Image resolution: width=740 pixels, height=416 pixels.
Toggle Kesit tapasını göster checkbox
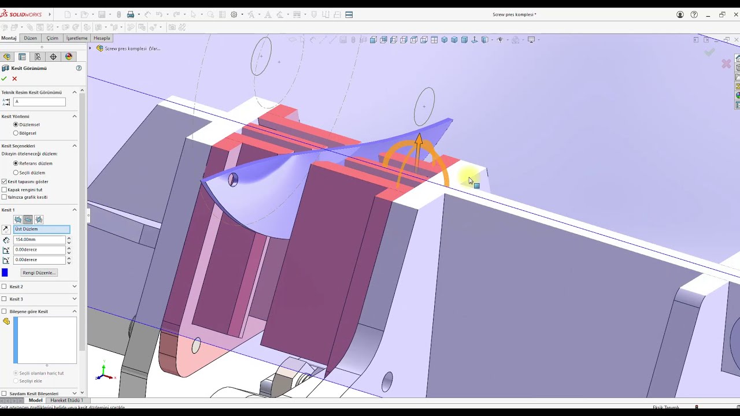point(4,181)
